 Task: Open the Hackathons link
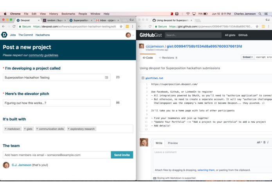(x=43, y=35)
